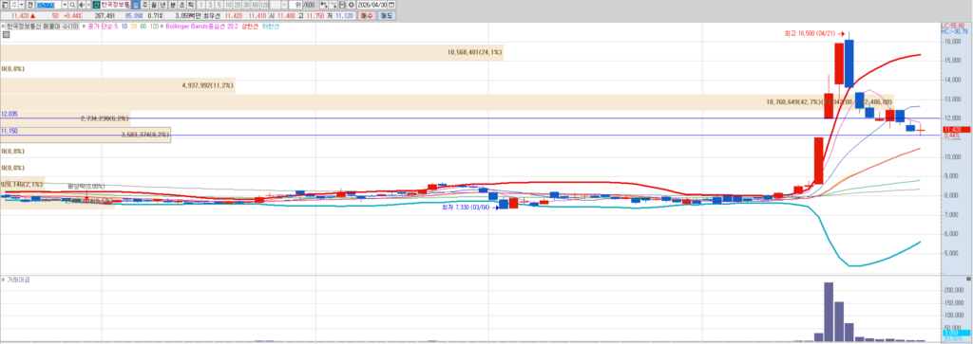Click the date field 2026/04/30

[372, 5]
